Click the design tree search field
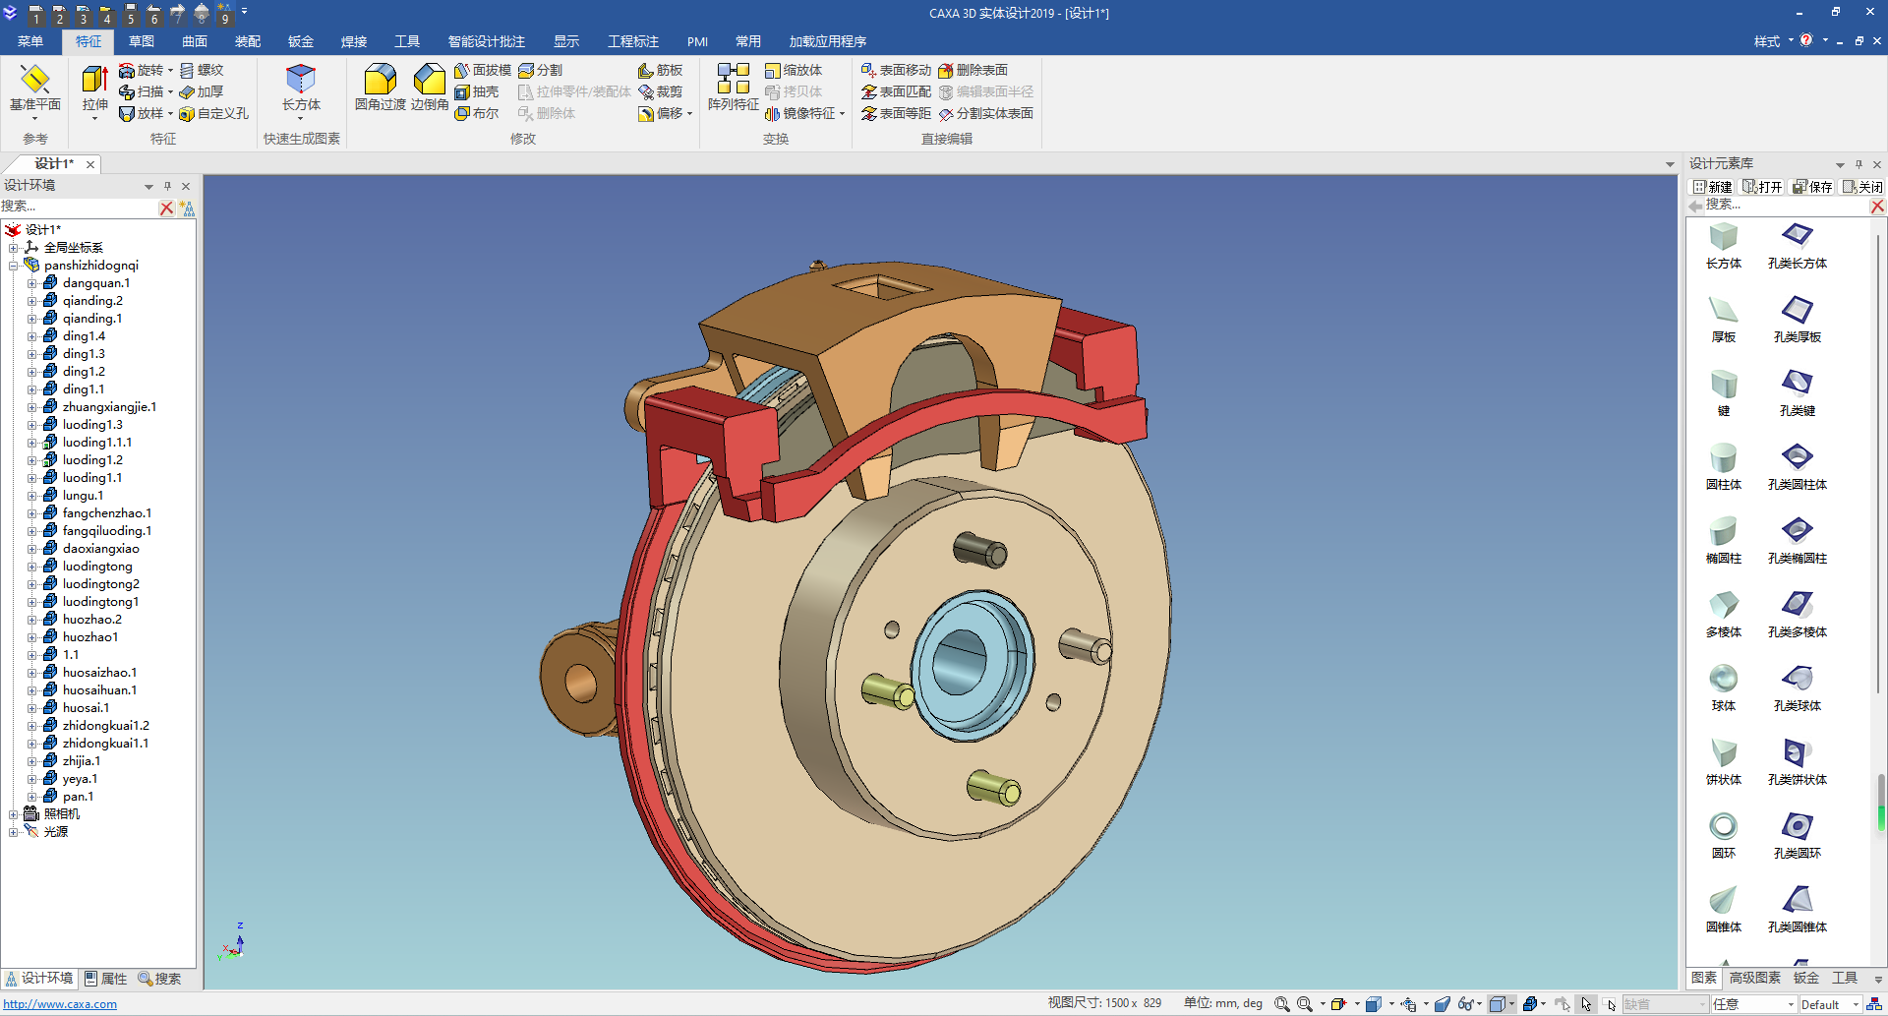Viewport: 1888px width, 1016px height. (x=79, y=207)
